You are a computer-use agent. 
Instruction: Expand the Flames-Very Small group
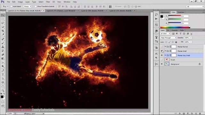click(165, 55)
